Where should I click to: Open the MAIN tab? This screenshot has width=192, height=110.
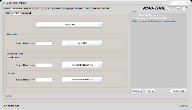point(7,8)
